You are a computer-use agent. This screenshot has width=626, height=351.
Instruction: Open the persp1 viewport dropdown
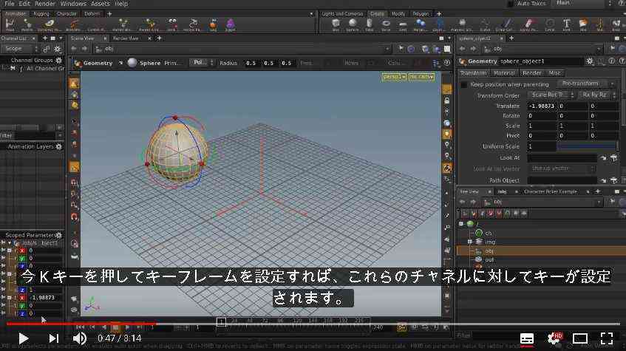[x=394, y=76]
